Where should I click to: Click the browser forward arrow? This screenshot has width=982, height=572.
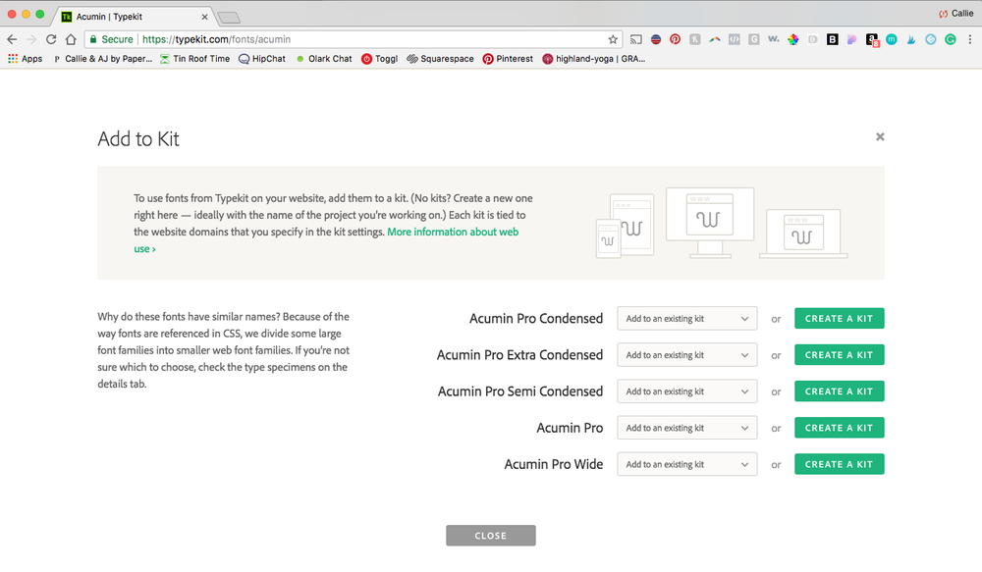pos(31,39)
